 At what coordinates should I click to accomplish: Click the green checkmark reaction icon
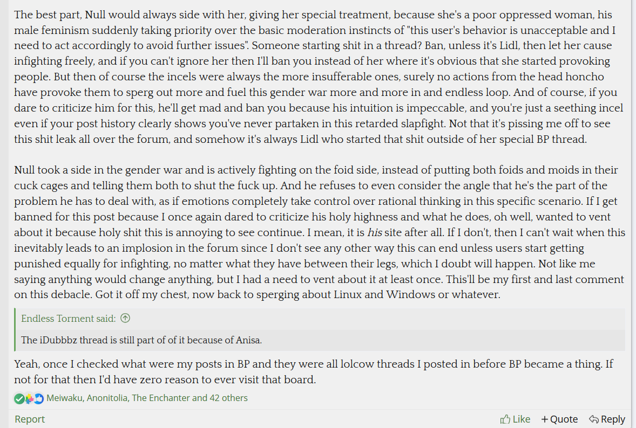[x=19, y=399]
